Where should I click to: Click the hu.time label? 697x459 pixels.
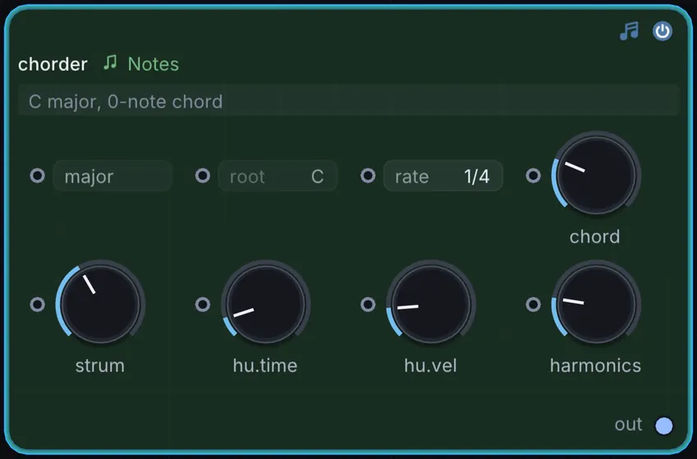point(265,366)
